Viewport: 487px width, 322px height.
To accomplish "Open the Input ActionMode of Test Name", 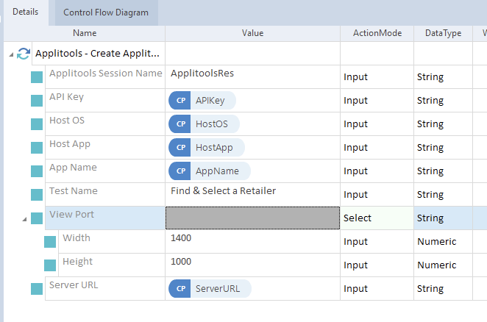I will 377,194.
